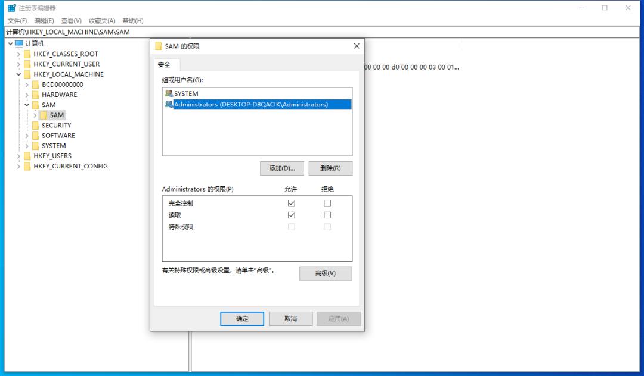Open the 文件(F) menu
The image size is (644, 376).
(x=17, y=20)
